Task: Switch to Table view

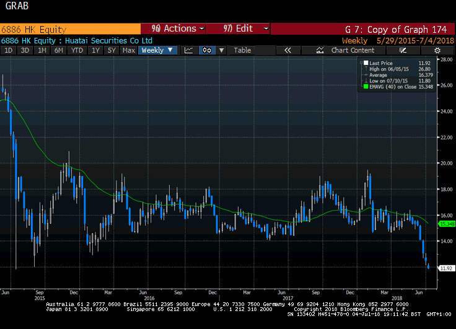Action: point(242,50)
